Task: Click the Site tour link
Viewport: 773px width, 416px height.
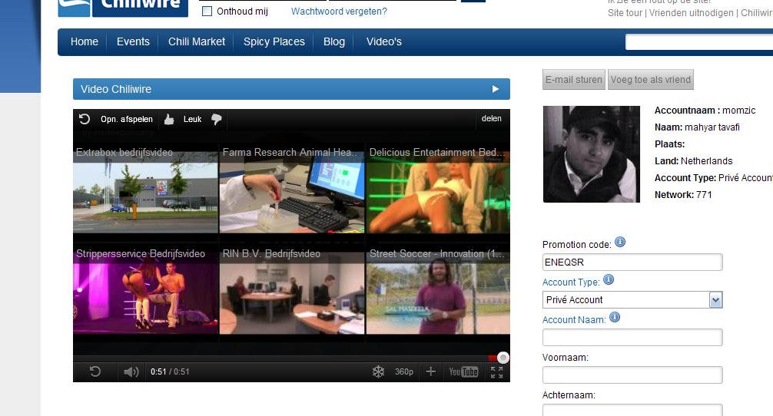Action: (625, 13)
